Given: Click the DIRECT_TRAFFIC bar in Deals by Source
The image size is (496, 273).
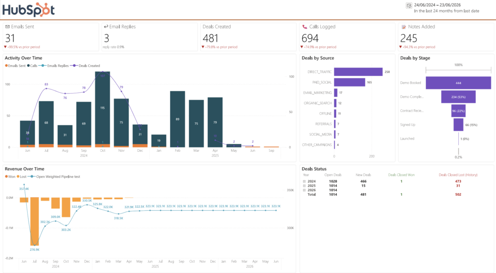Looking at the screenshot, I should click(358, 72).
